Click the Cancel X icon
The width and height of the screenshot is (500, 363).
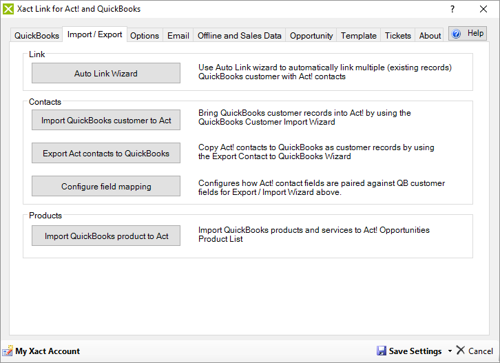(x=461, y=350)
